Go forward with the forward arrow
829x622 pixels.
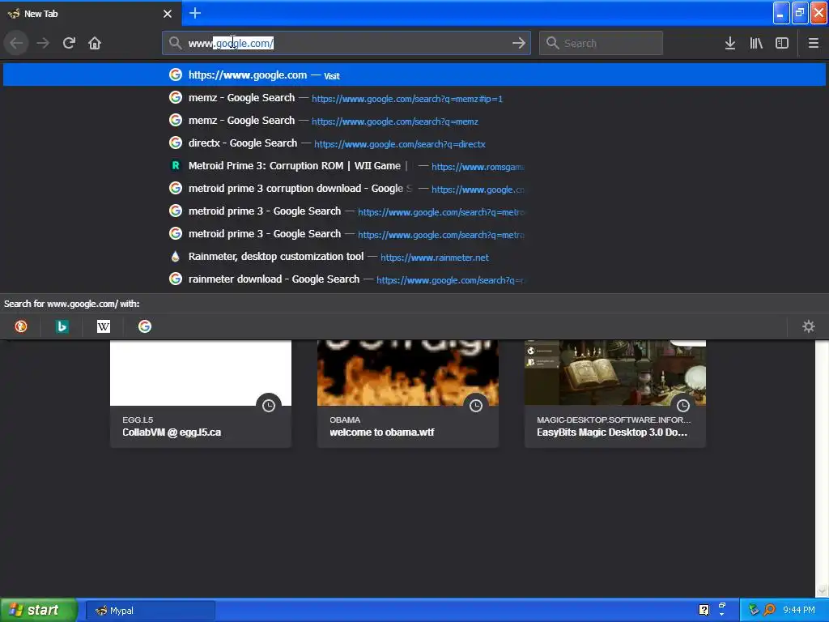(43, 43)
